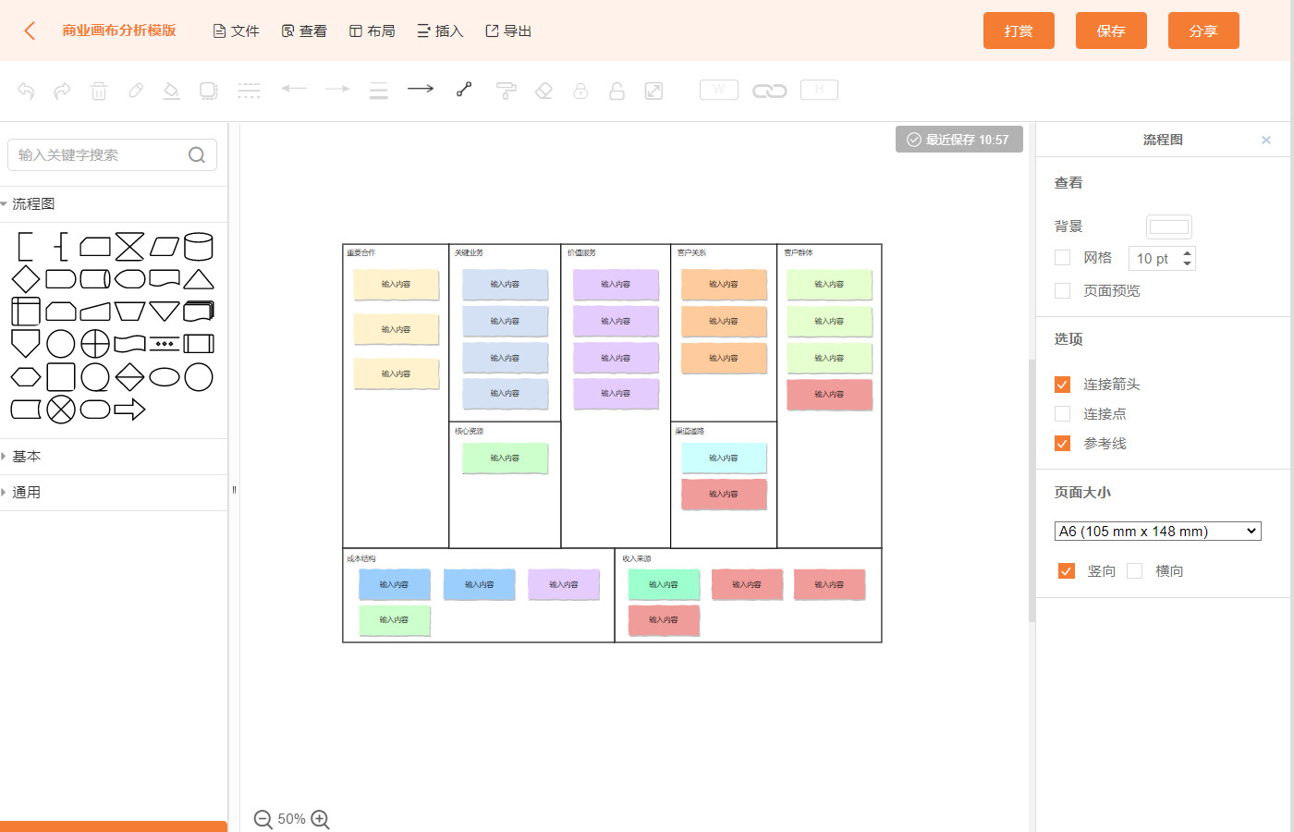Decrease grid size stepper down arrow
This screenshot has height=832, width=1294.
(1188, 264)
